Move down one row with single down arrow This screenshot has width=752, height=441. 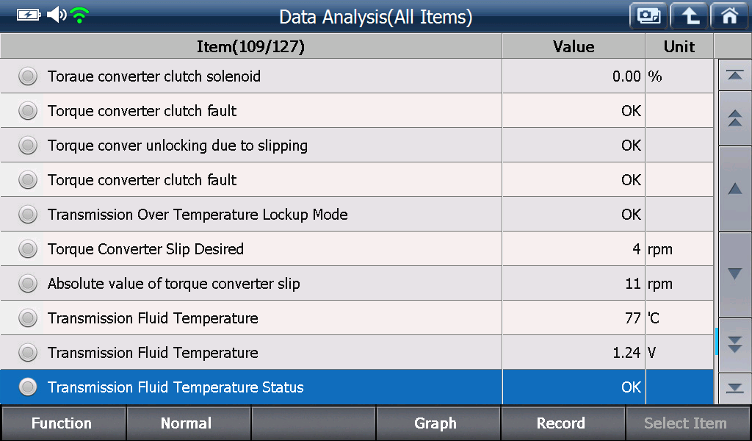(x=734, y=274)
